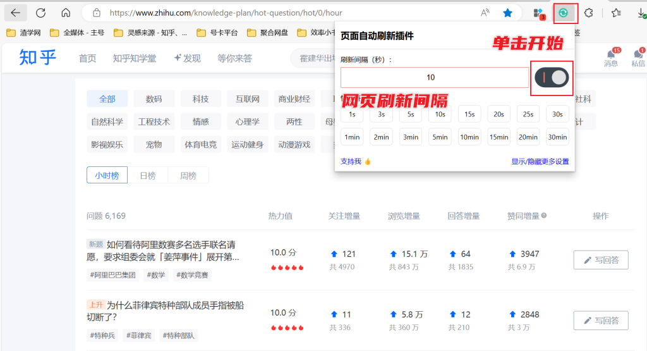Reload the page with the refresh icon
The width and height of the screenshot is (647, 351).
(x=40, y=13)
